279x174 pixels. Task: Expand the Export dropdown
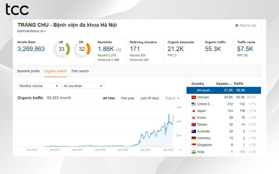[x=172, y=98]
